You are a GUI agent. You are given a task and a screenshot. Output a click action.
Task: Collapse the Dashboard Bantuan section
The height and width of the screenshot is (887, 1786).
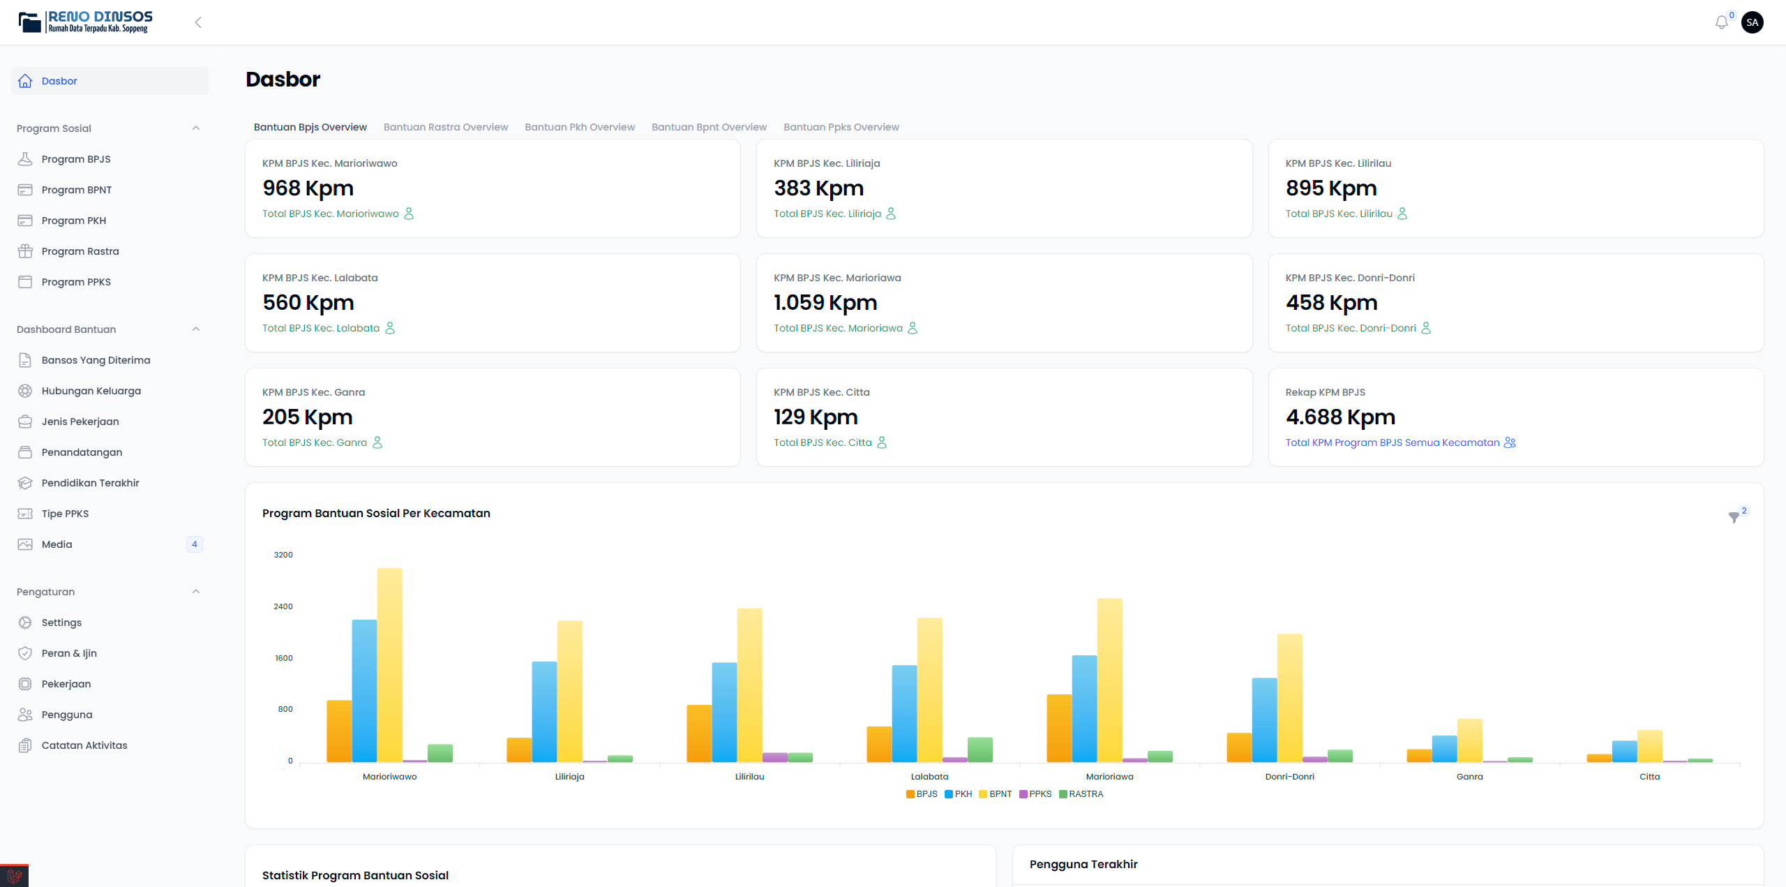(x=196, y=329)
